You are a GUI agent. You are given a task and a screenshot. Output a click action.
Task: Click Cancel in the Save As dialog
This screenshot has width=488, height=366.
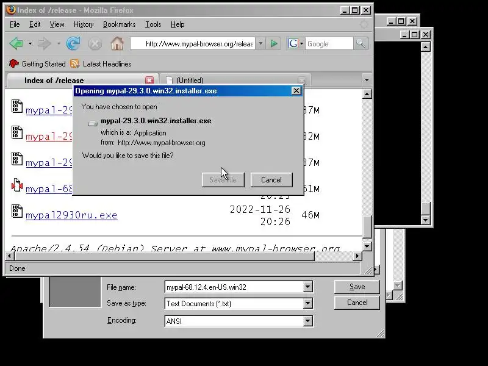(x=357, y=303)
